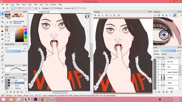
Task: Click Navigator flip view icon
Action: 119,15
